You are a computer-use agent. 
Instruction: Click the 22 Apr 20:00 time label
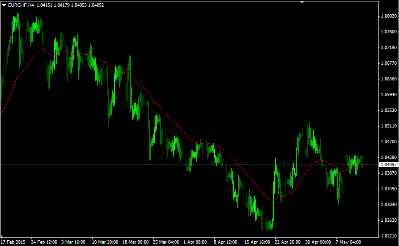click(x=288, y=242)
